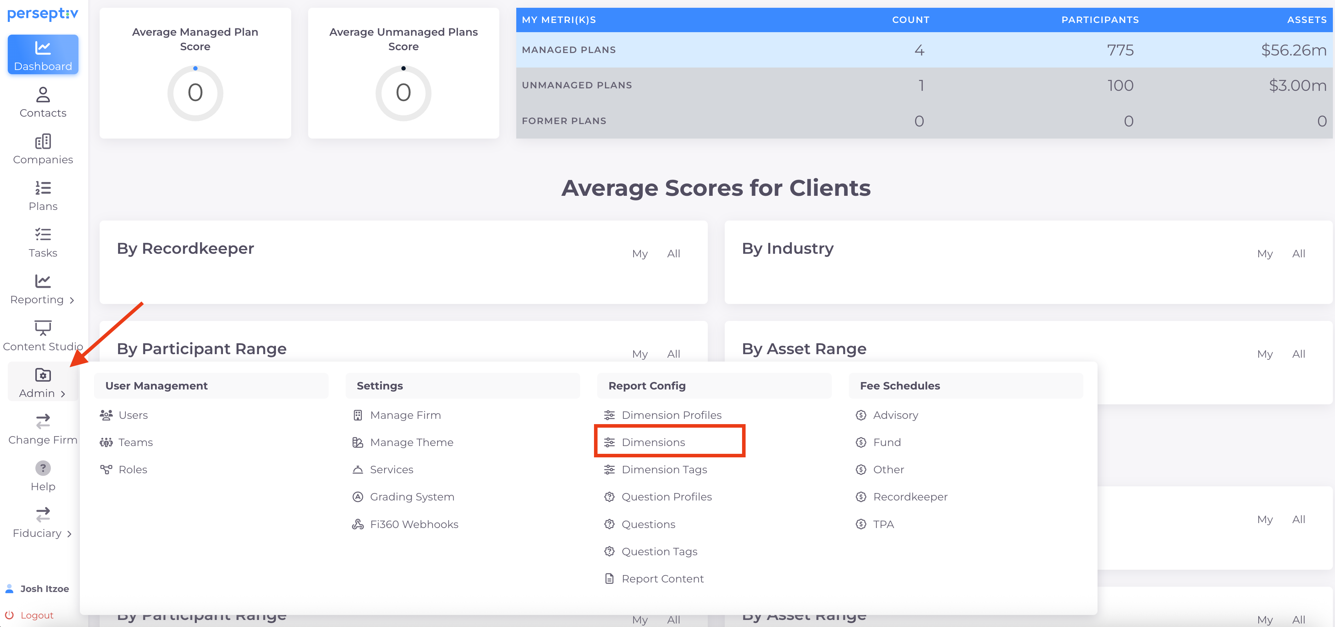Open Manage Theme in Settings menu
Image resolution: width=1335 pixels, height=627 pixels.
411,442
